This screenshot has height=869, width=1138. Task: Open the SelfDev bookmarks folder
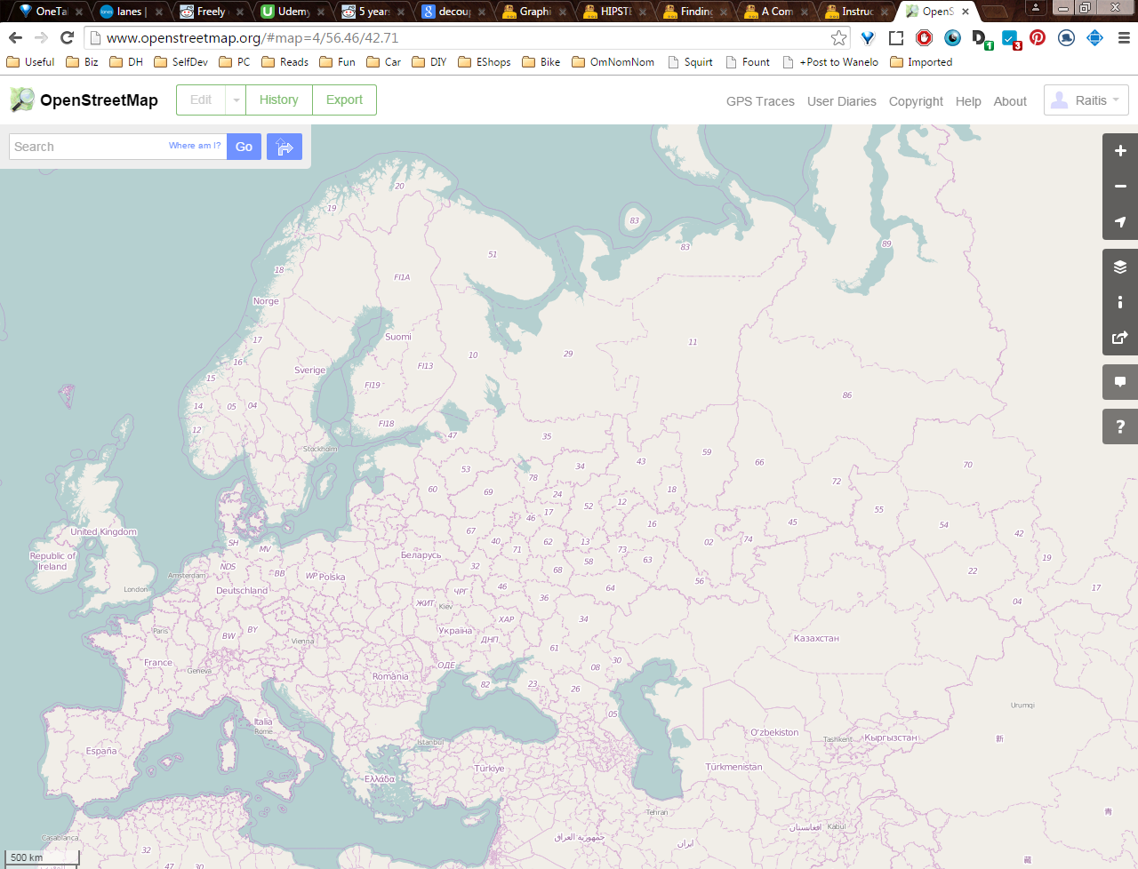(x=180, y=62)
